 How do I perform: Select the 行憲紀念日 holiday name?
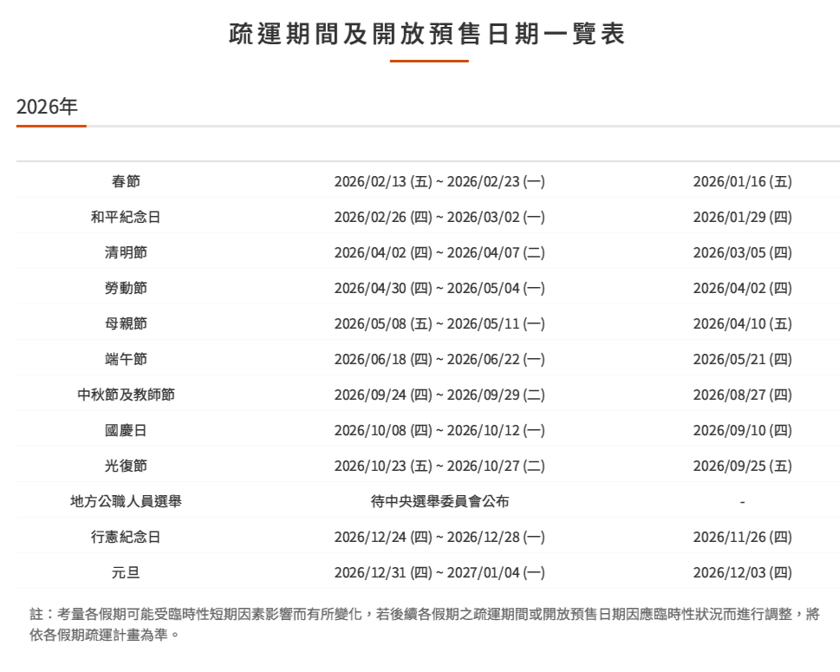click(126, 538)
